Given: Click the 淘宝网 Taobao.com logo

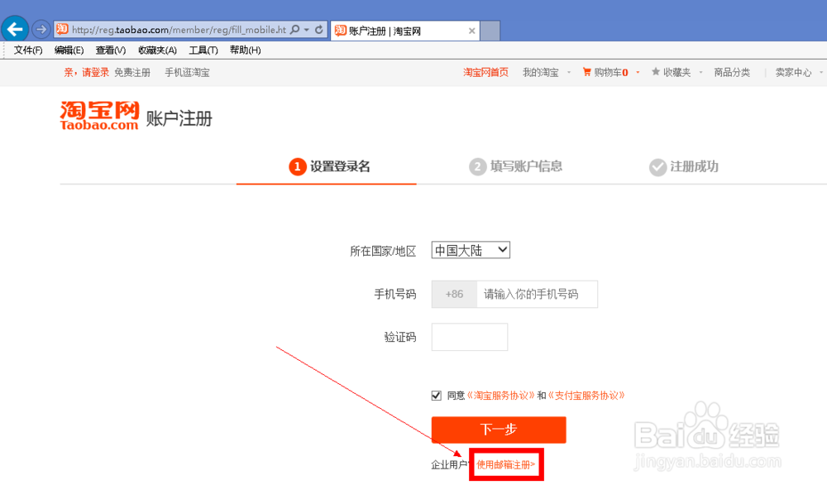Looking at the screenshot, I should click(99, 116).
